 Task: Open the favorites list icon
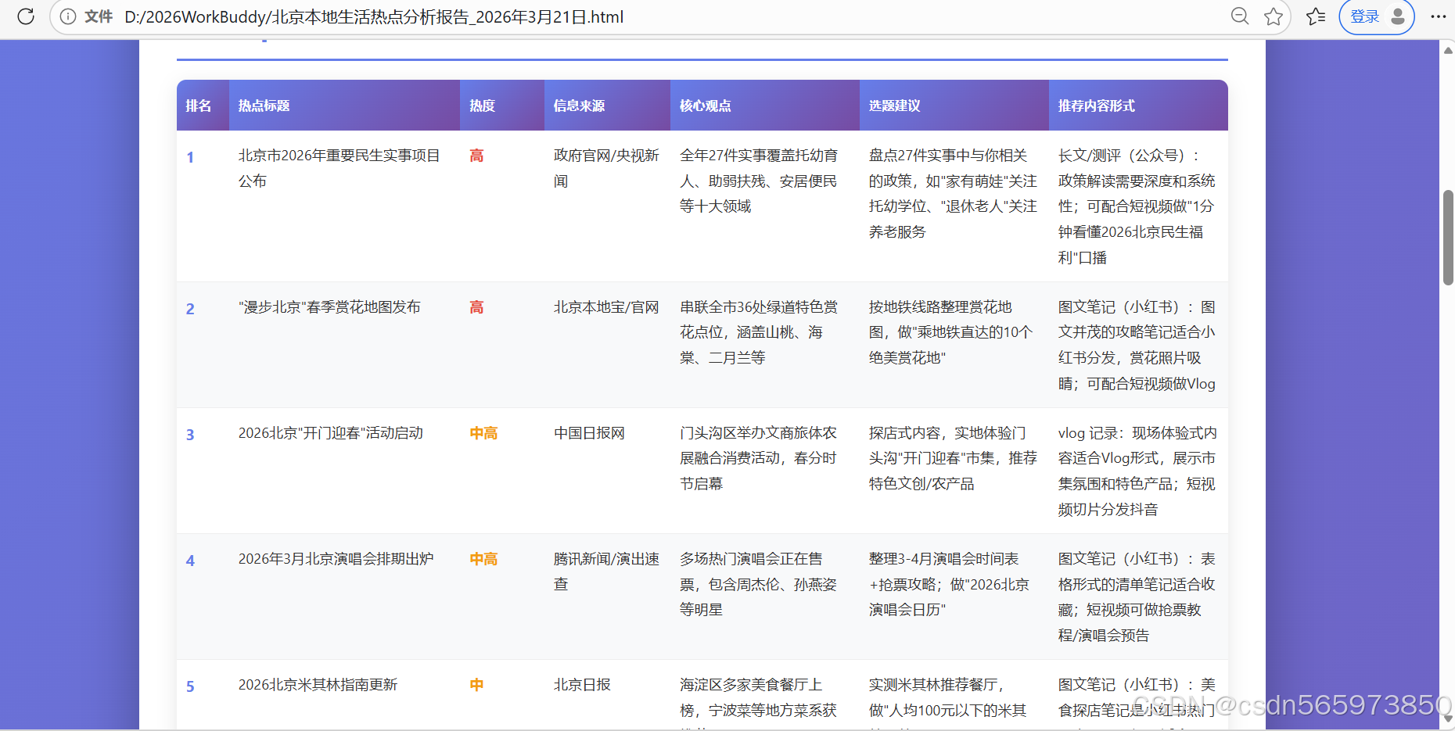(1316, 16)
